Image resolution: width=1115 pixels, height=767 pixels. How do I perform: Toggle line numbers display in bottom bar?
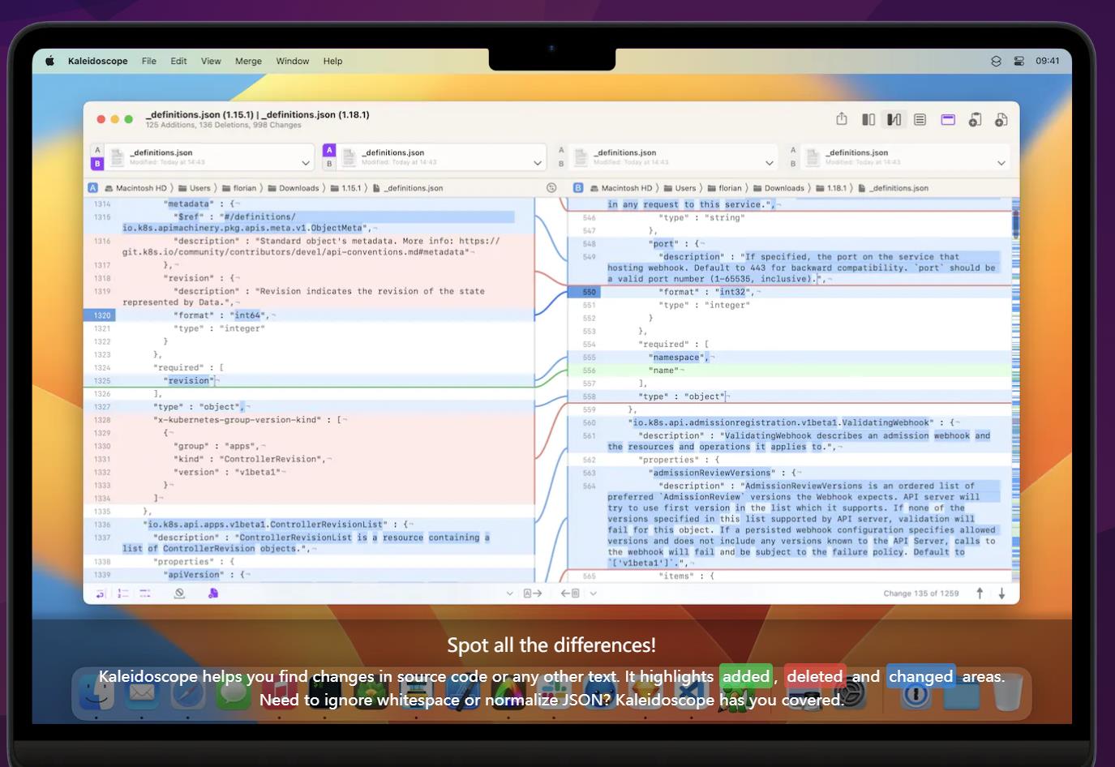pos(123,593)
